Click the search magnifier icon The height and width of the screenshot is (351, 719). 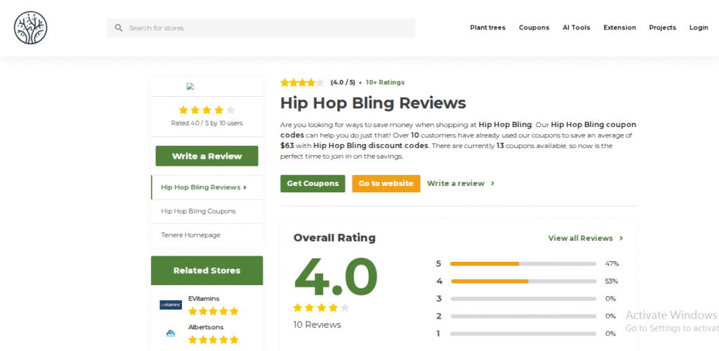pos(119,28)
